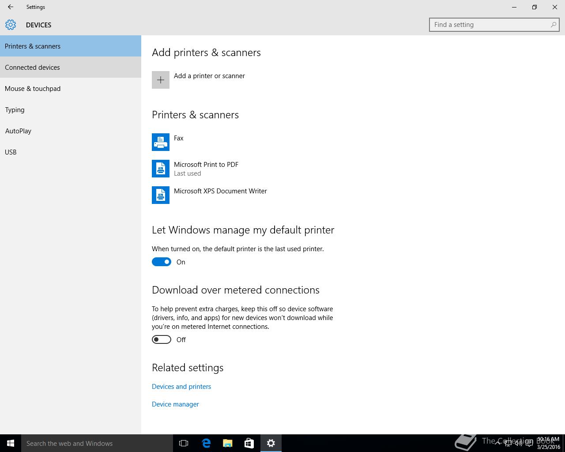Image resolution: width=565 pixels, height=452 pixels.
Task: Open the Devices and printers link
Action: (181, 387)
